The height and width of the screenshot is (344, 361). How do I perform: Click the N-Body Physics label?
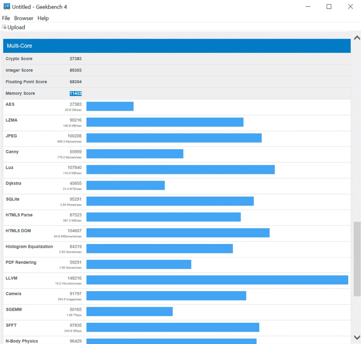pyautogui.click(x=22, y=341)
